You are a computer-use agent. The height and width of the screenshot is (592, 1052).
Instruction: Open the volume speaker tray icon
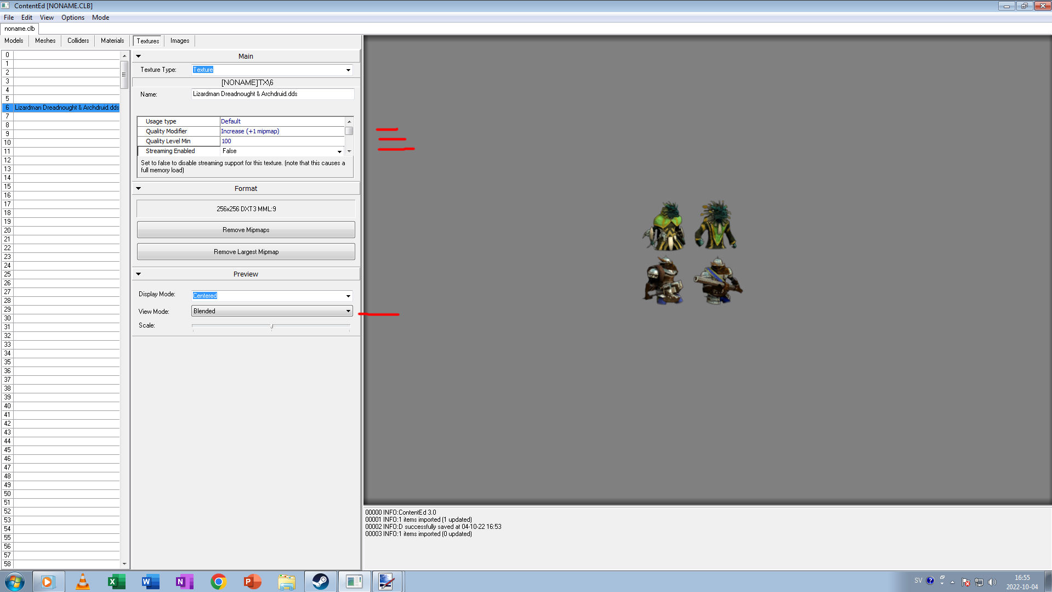pyautogui.click(x=992, y=582)
